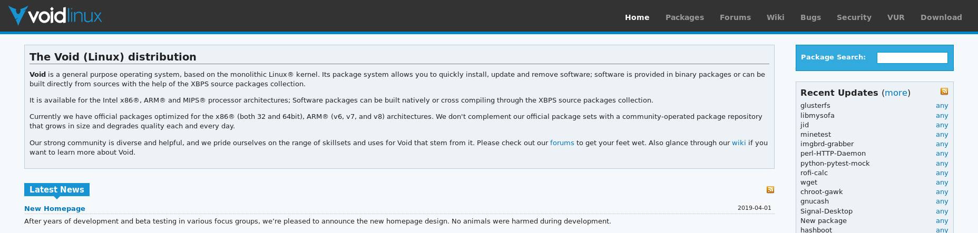Click the Void Linux logo
This screenshot has width=978, height=233.
[x=55, y=16]
